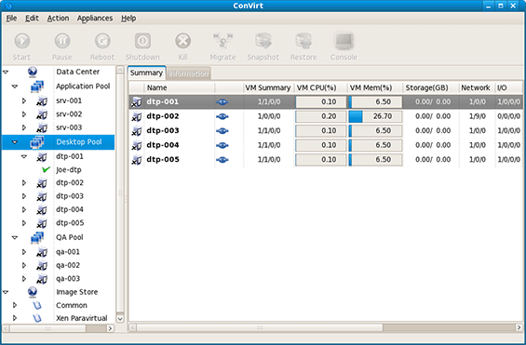Click the QA Pool server icon

[37, 237]
